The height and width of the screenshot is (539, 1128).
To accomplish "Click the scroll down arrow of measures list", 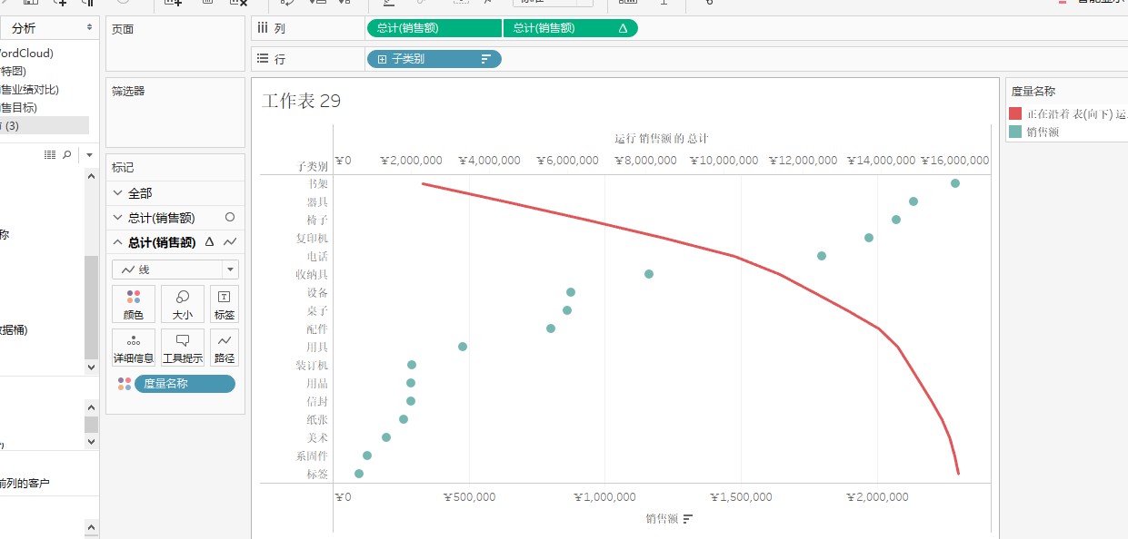I will [91, 441].
